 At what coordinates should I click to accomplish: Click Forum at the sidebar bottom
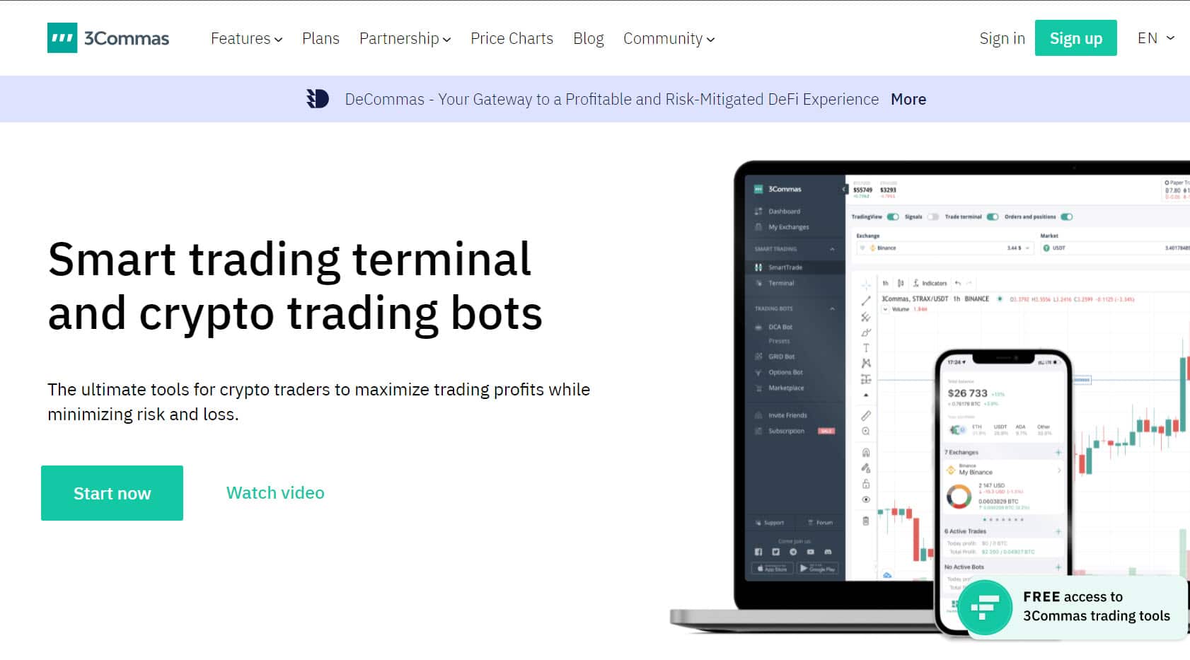coord(820,523)
